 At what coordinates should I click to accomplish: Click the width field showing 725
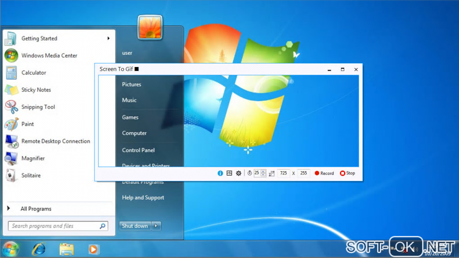click(283, 173)
